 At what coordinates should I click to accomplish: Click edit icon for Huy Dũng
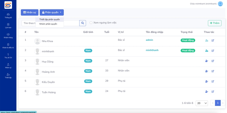[x=213, y=61]
